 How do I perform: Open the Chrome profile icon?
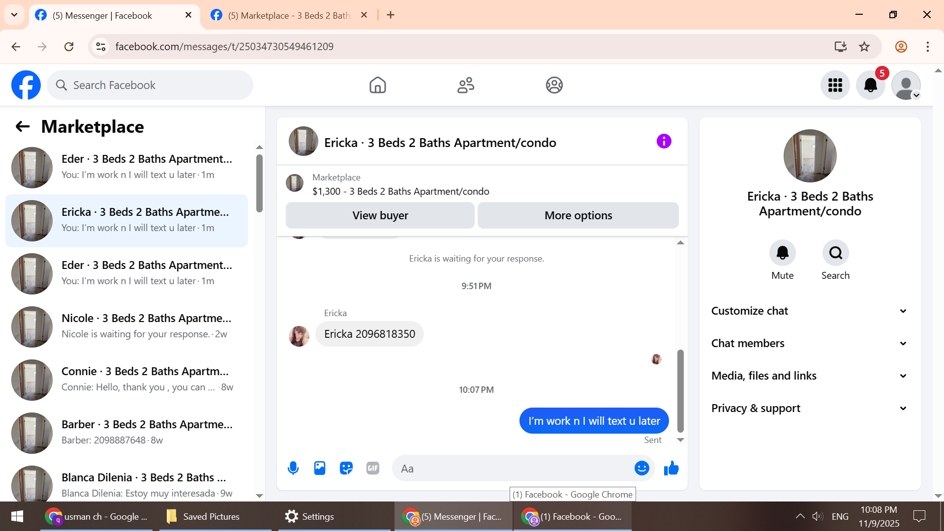tap(901, 47)
